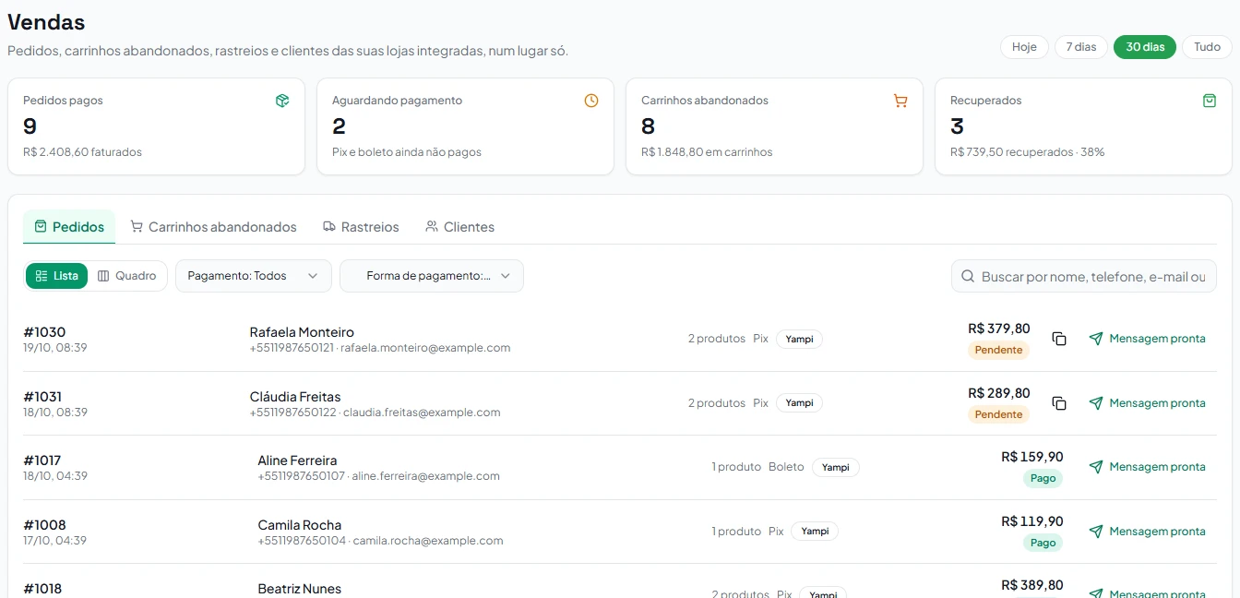1240x598 pixels.
Task: Click Mensagem pronta for order #1030
Action: [1147, 339]
